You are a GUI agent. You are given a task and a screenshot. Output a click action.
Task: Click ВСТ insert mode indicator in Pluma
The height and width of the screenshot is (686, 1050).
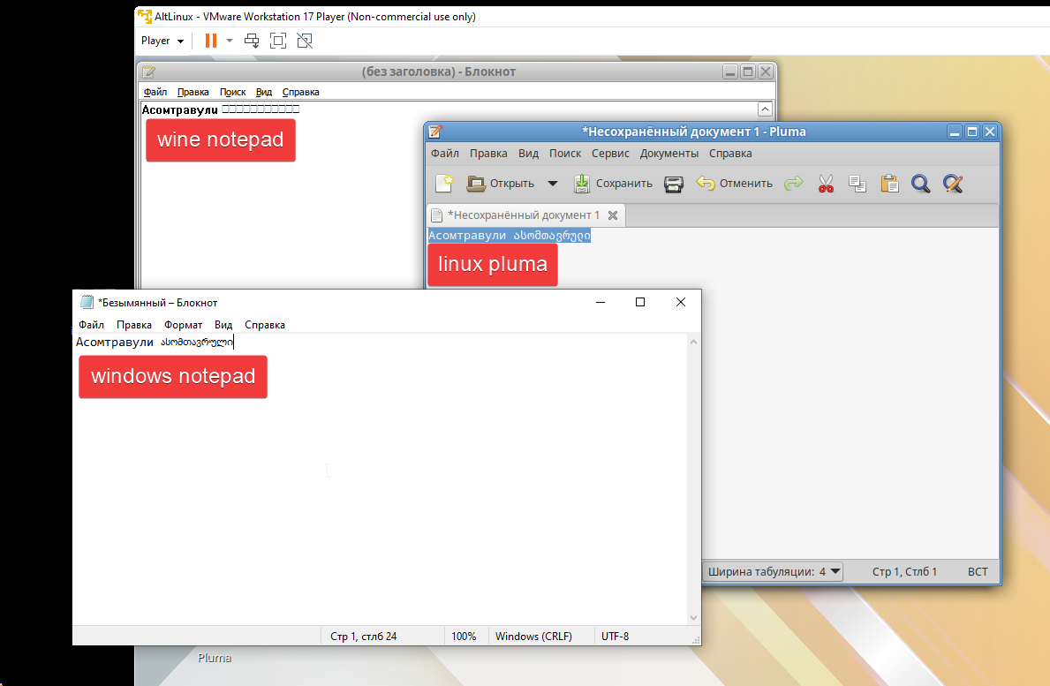pyautogui.click(x=978, y=571)
